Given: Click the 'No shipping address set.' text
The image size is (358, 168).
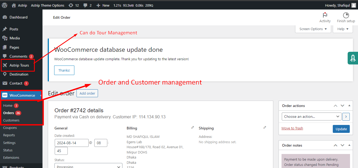Looking at the screenshot, I should click(x=218, y=142).
